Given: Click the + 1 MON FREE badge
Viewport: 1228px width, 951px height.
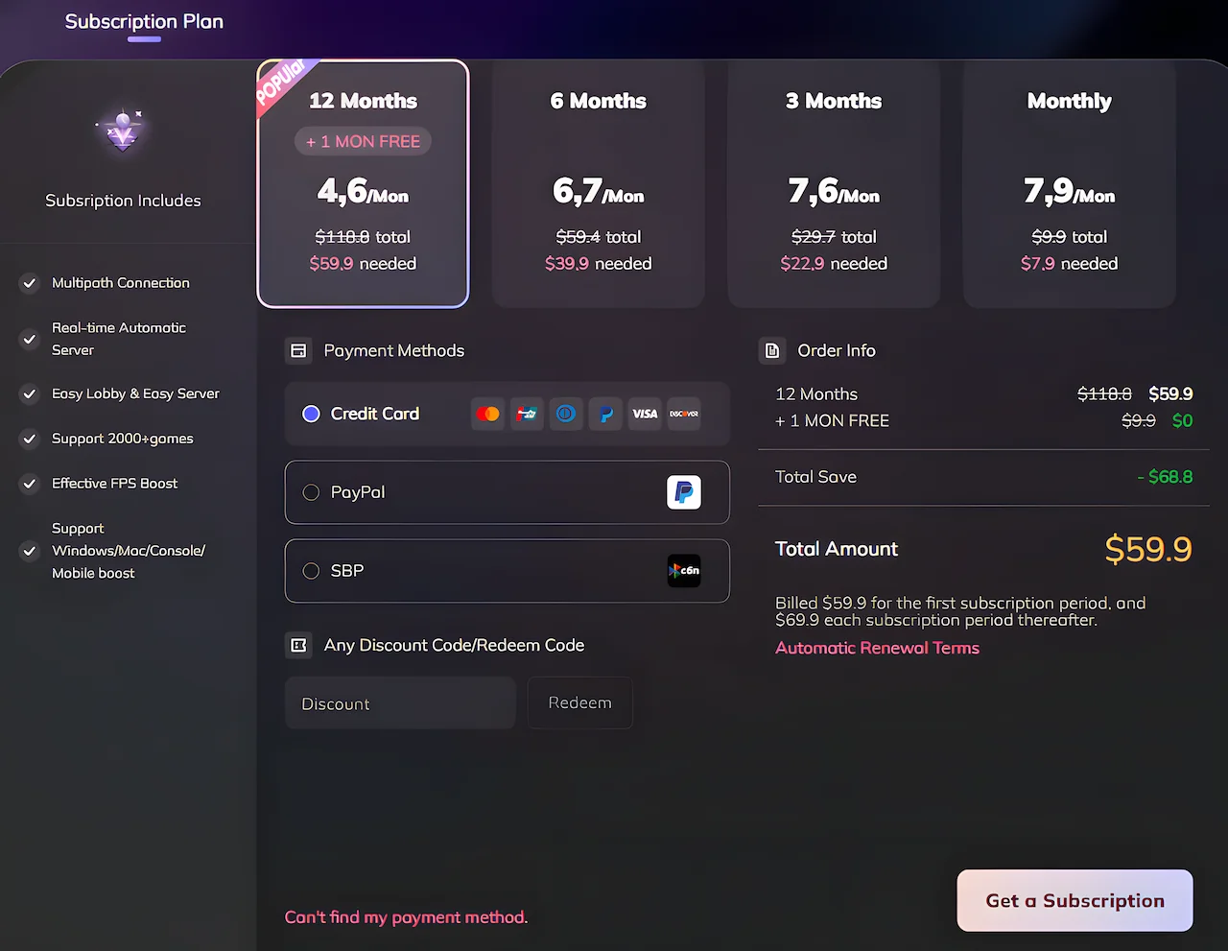Looking at the screenshot, I should (x=363, y=141).
